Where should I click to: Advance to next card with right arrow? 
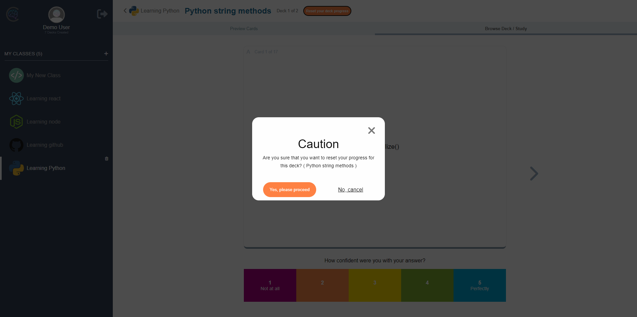click(x=534, y=173)
